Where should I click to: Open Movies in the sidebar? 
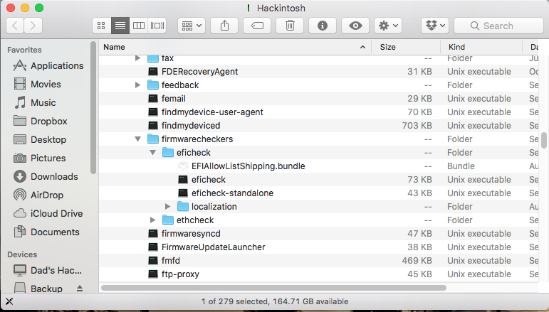(37, 84)
